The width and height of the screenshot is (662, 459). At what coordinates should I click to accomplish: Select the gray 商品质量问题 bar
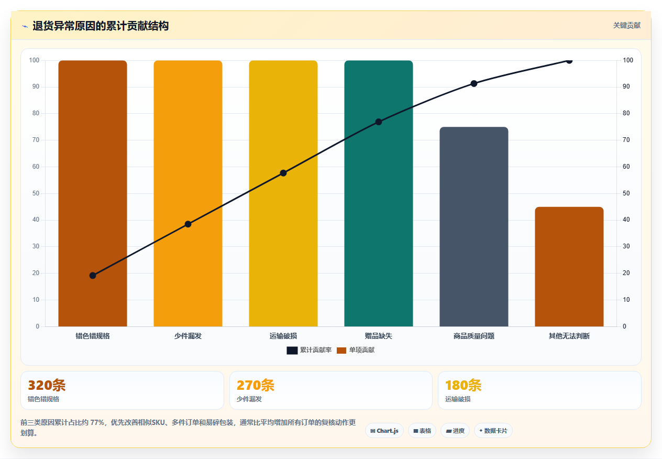click(474, 226)
